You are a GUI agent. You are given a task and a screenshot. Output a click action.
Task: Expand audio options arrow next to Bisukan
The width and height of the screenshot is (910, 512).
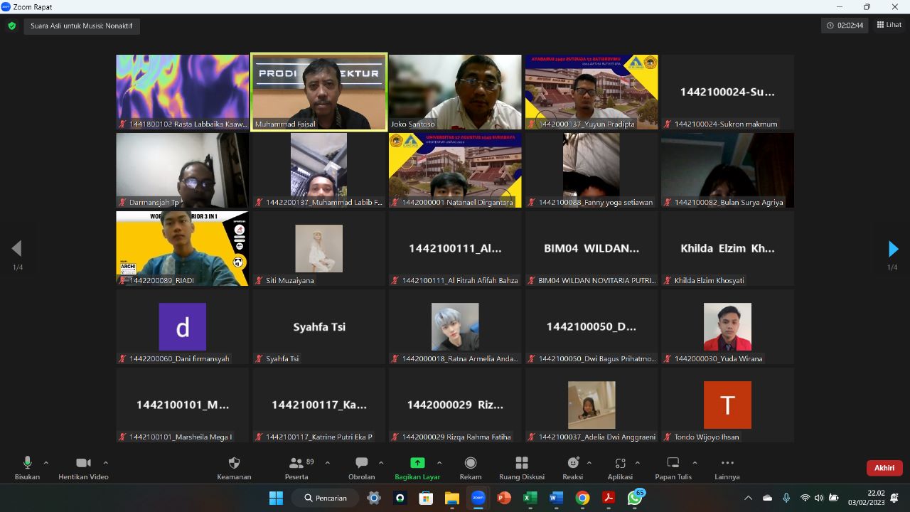(46, 463)
